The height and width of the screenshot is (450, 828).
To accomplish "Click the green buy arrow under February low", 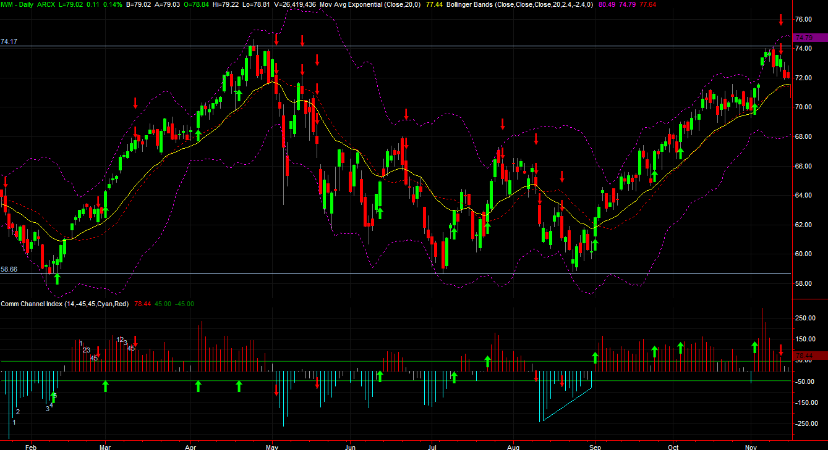I will pyautogui.click(x=57, y=278).
